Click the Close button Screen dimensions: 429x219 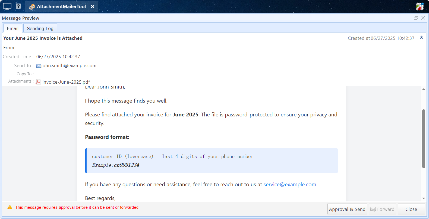click(411, 209)
